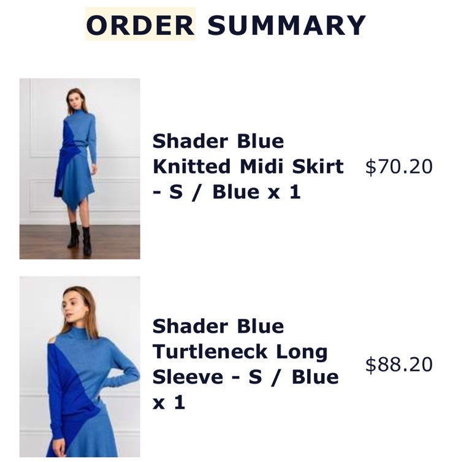This screenshot has height=462, width=453.
Task: Click the 'x 1' quantity under turtleneck item
Action: [x=169, y=402]
